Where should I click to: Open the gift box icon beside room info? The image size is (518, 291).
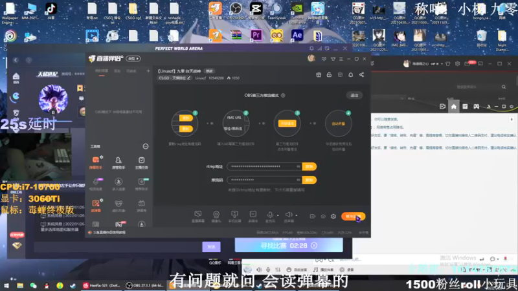tap(319, 75)
